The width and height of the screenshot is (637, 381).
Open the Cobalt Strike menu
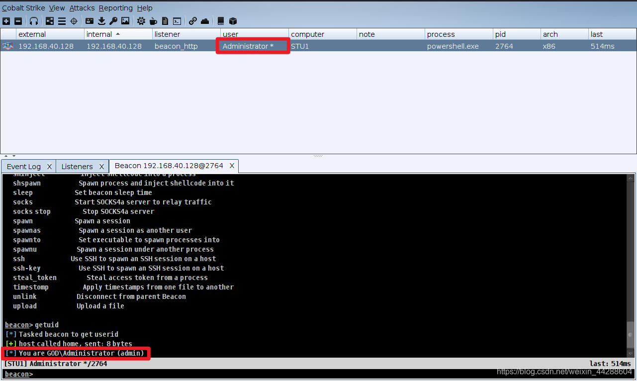click(x=23, y=8)
